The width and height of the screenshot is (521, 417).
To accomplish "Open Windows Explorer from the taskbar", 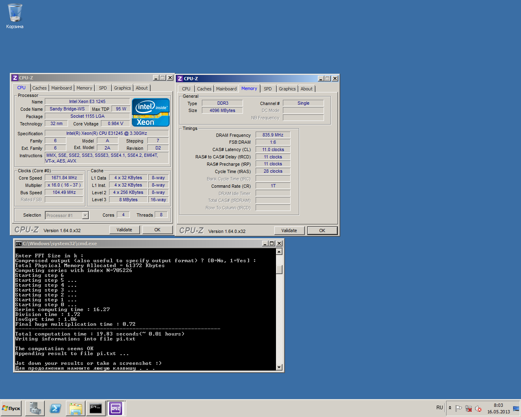I will pos(76,408).
